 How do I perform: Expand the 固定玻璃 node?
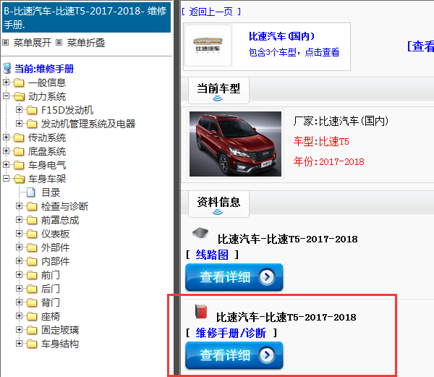(19, 330)
